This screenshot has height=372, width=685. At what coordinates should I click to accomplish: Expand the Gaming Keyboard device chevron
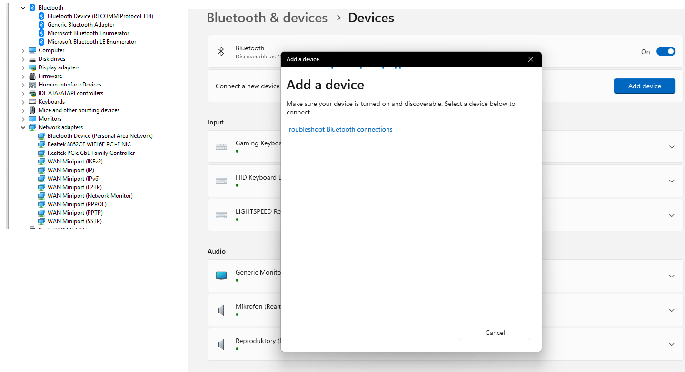tap(672, 147)
